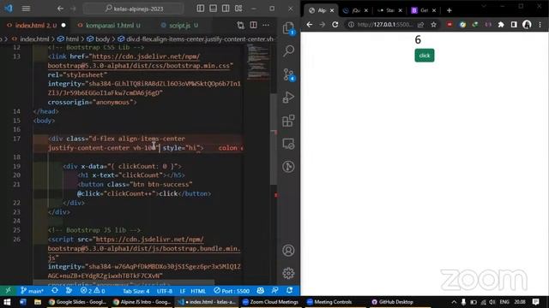Change the LF end of line sequence

(x=183, y=291)
